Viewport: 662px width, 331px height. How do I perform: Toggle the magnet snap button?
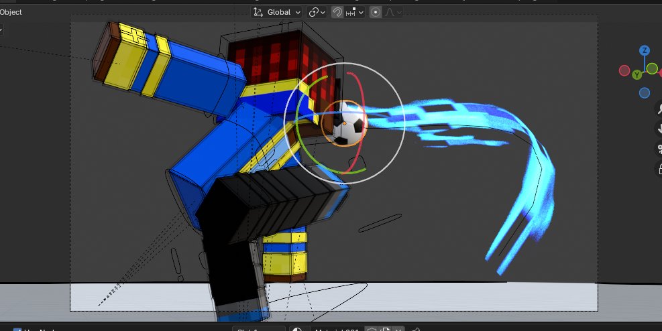pyautogui.click(x=337, y=12)
